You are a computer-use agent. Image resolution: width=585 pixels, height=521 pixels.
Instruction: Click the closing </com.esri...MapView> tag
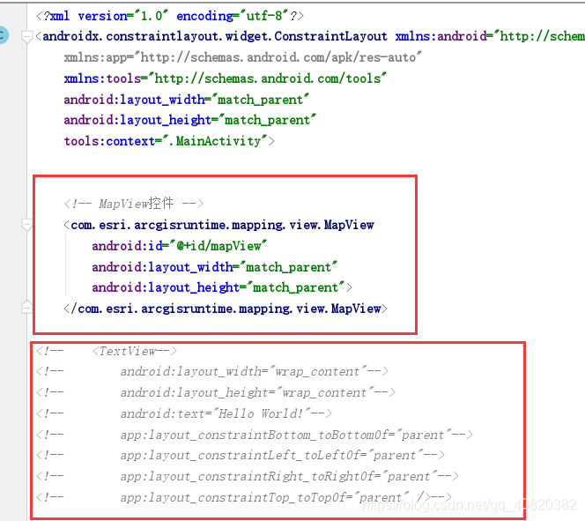tap(226, 309)
